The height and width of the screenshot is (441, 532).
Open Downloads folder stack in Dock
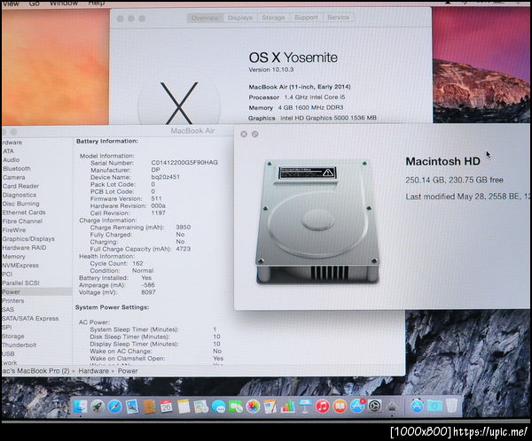pyautogui.click(x=434, y=406)
